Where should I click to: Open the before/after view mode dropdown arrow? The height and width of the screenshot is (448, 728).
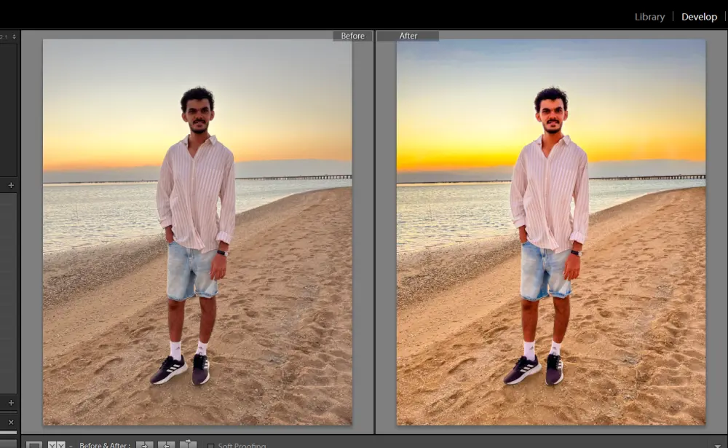click(x=71, y=445)
